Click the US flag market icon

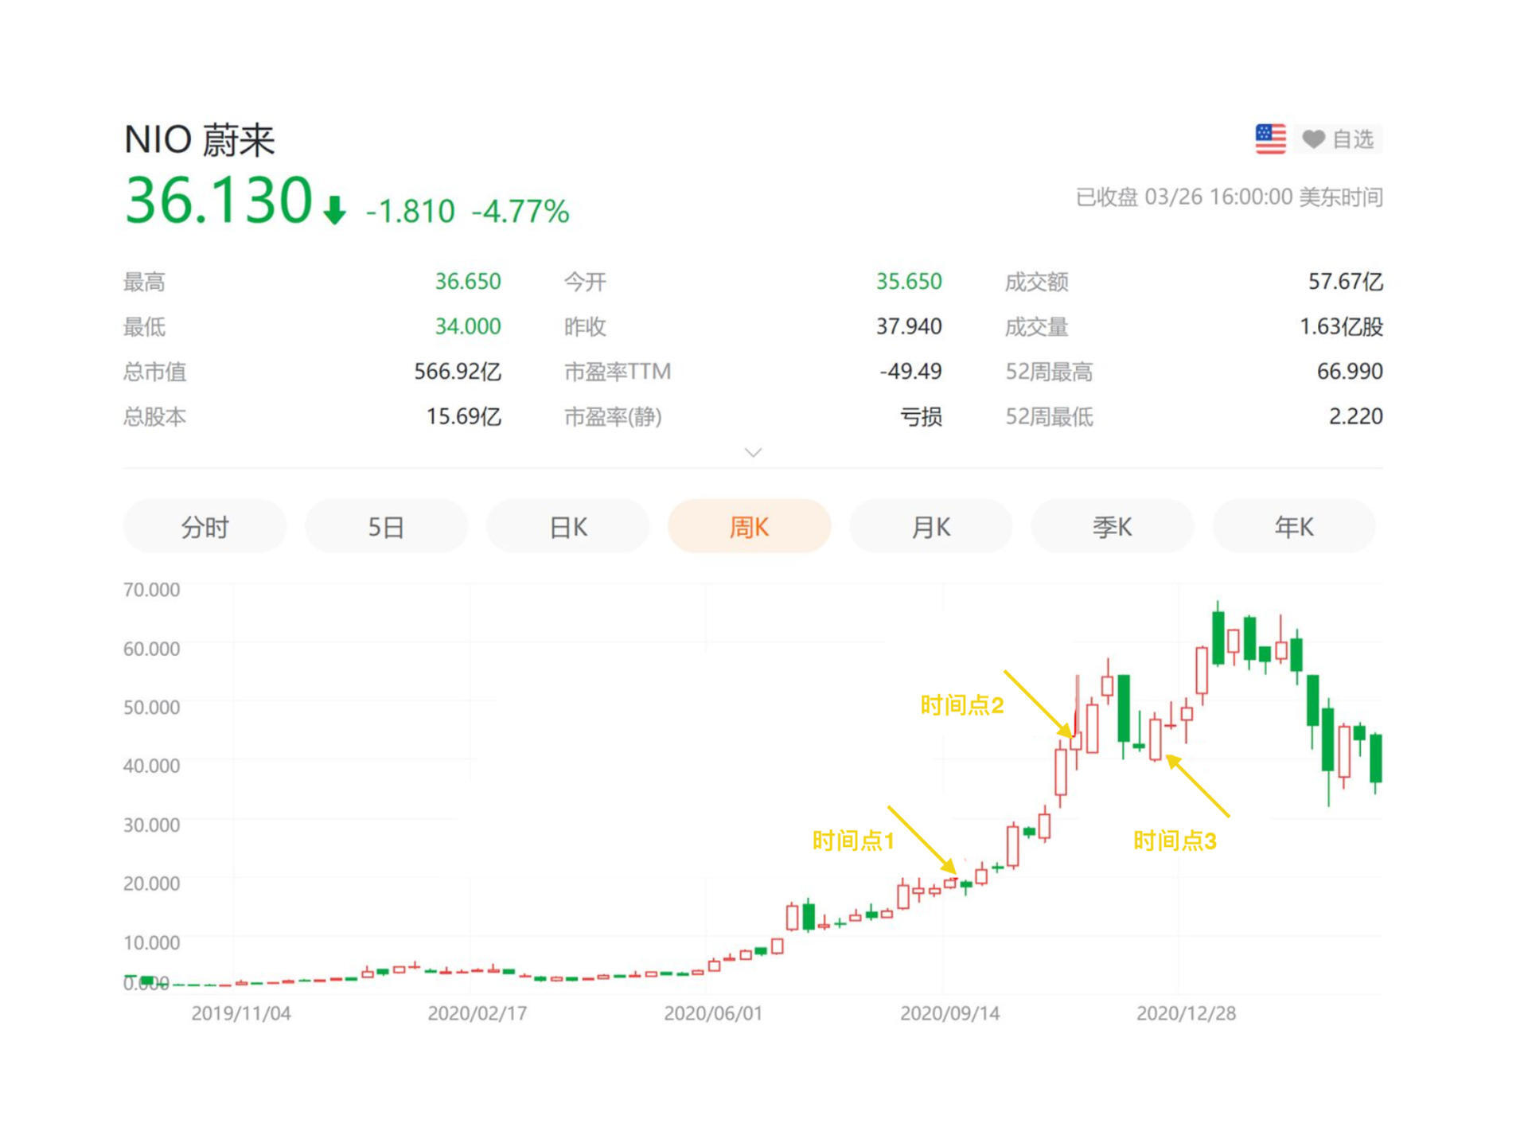point(1269,138)
